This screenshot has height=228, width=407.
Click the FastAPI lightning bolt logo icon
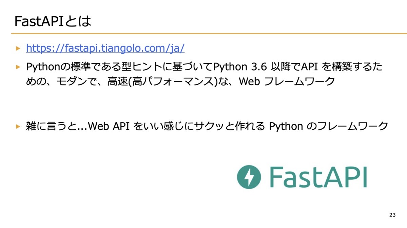tap(249, 177)
